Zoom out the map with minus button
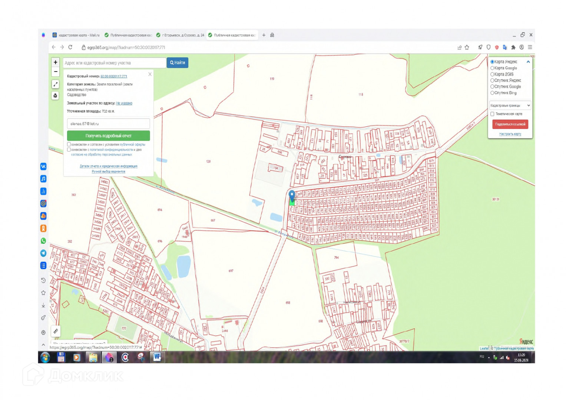Screen dimensions: 566x400 (x=56, y=71)
